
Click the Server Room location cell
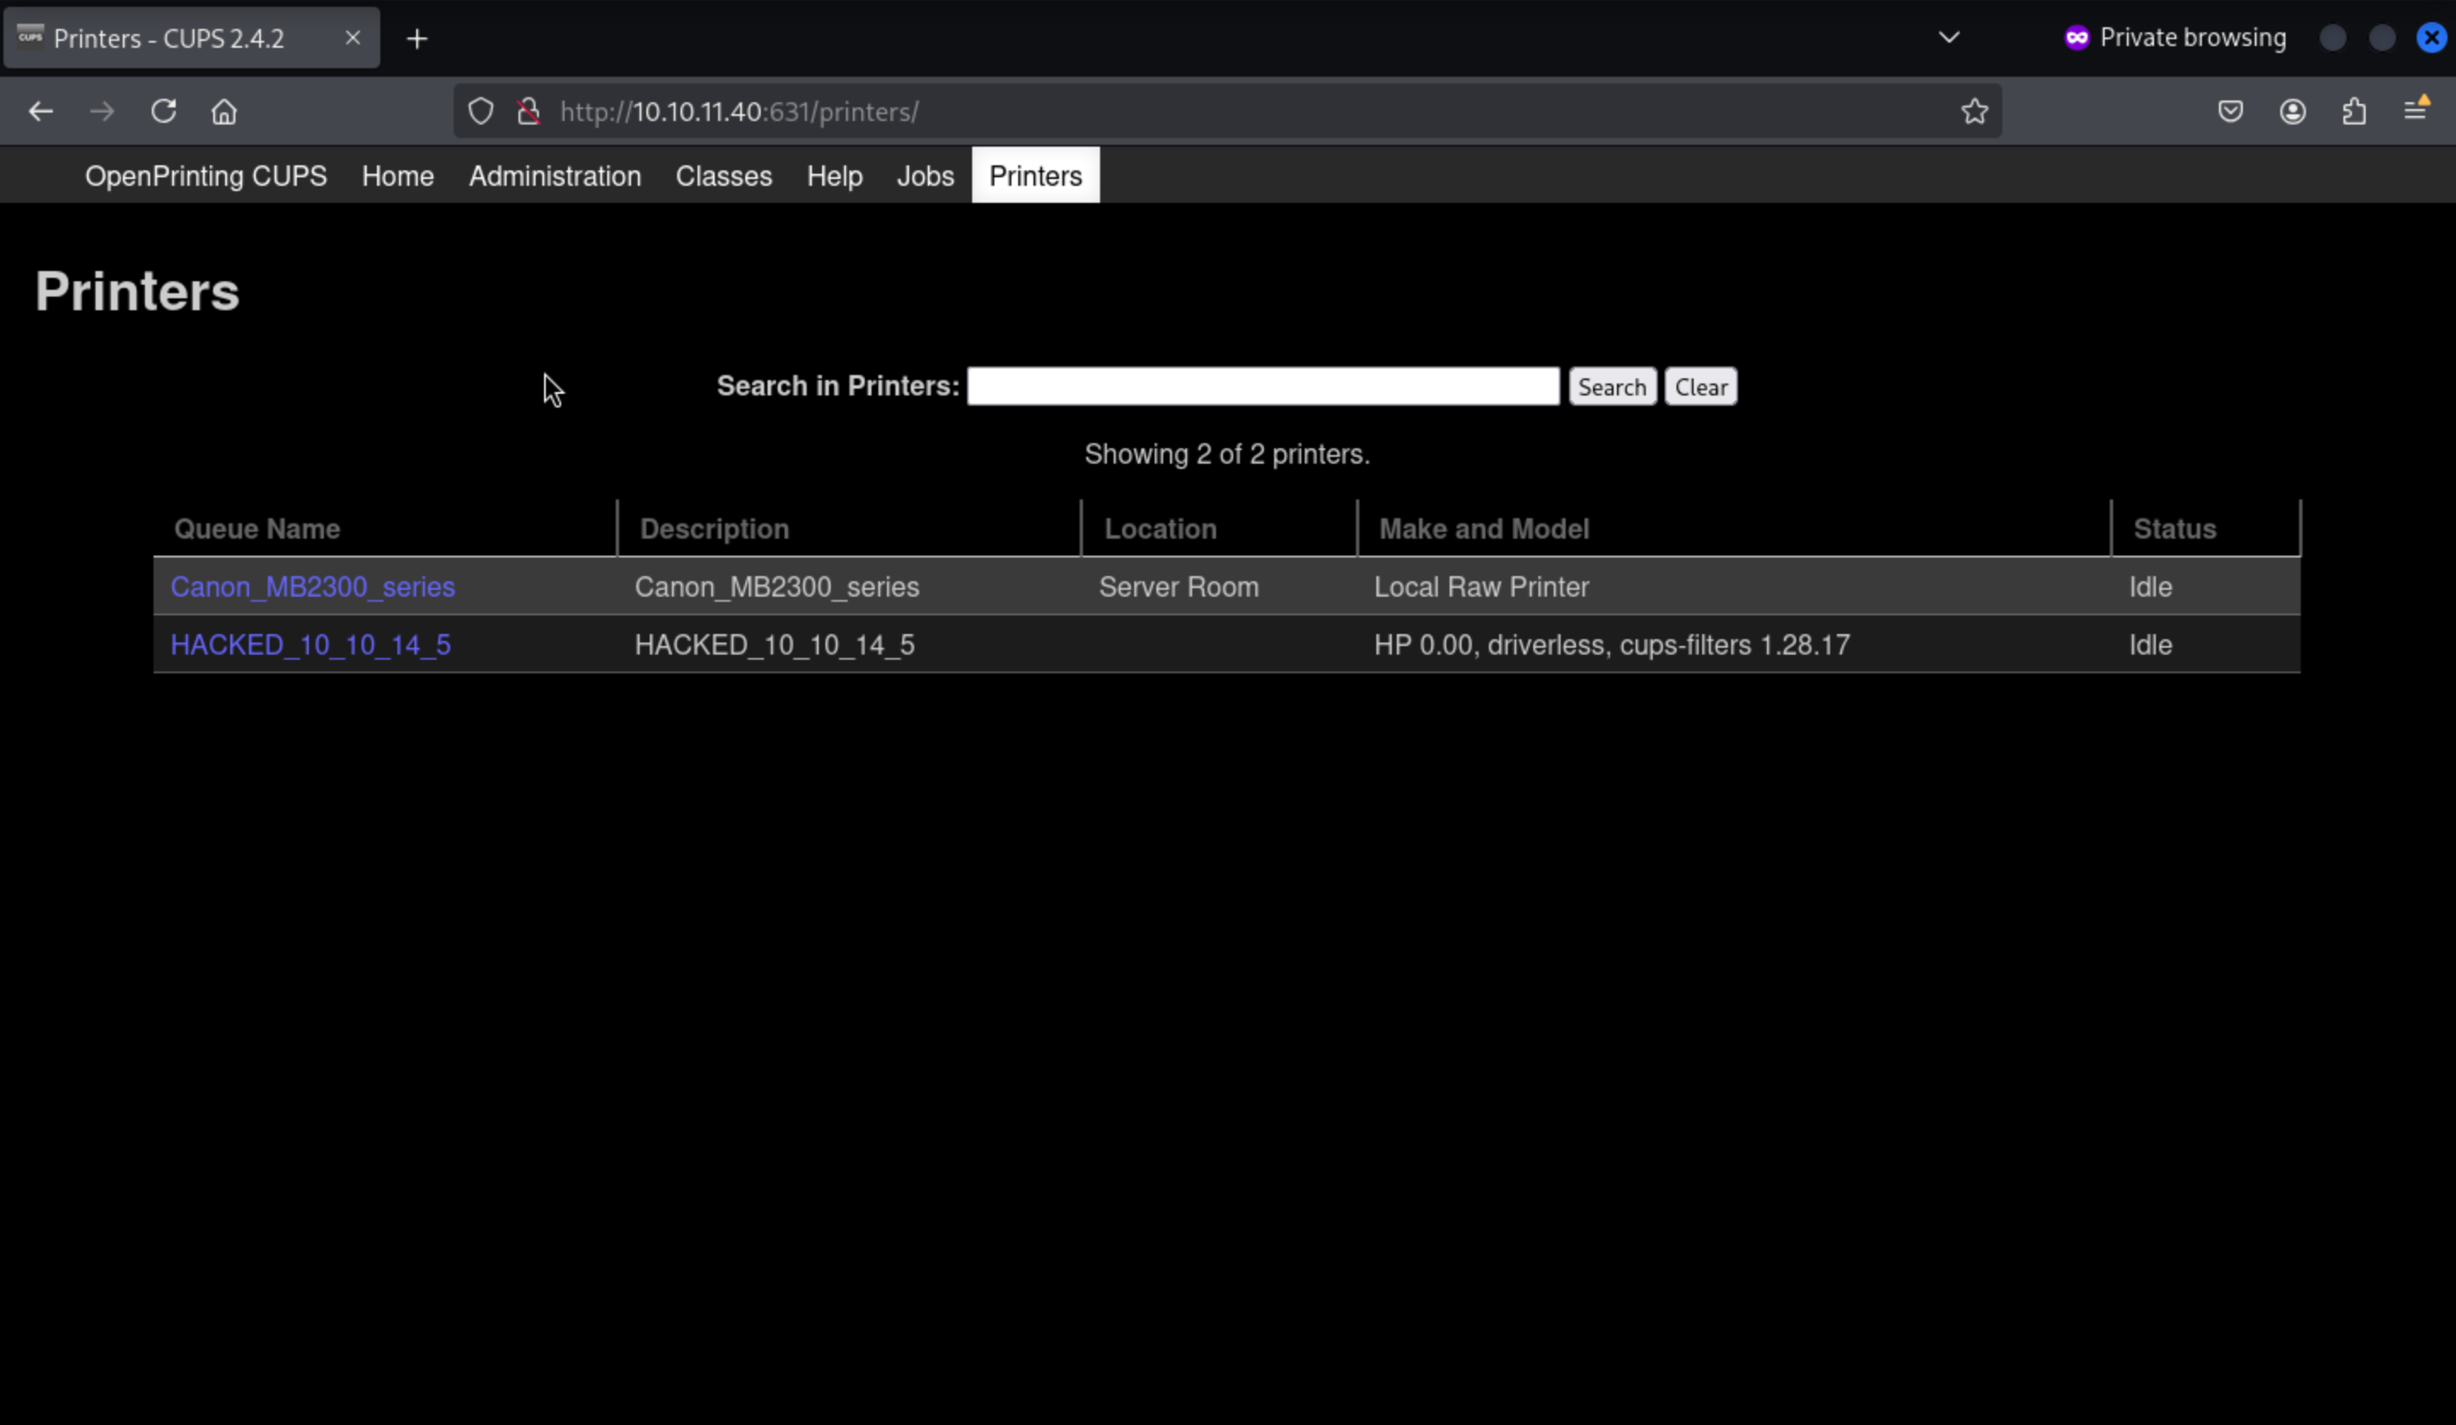tap(1179, 586)
